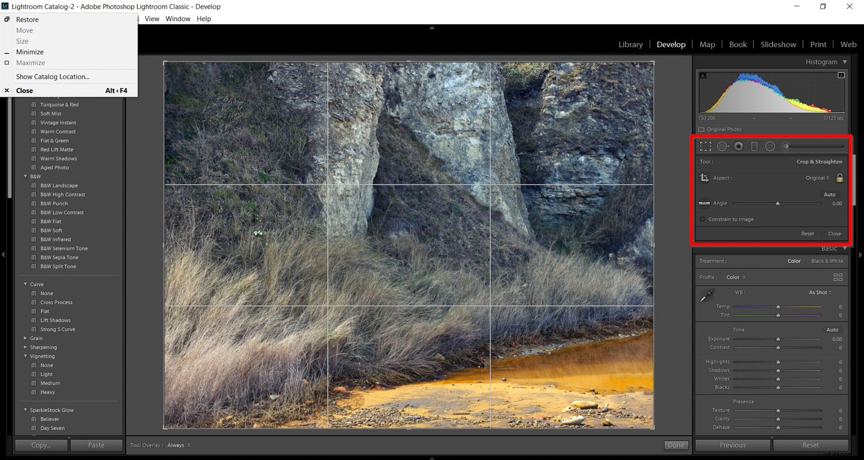Collapse the Curve presets group

pos(25,283)
